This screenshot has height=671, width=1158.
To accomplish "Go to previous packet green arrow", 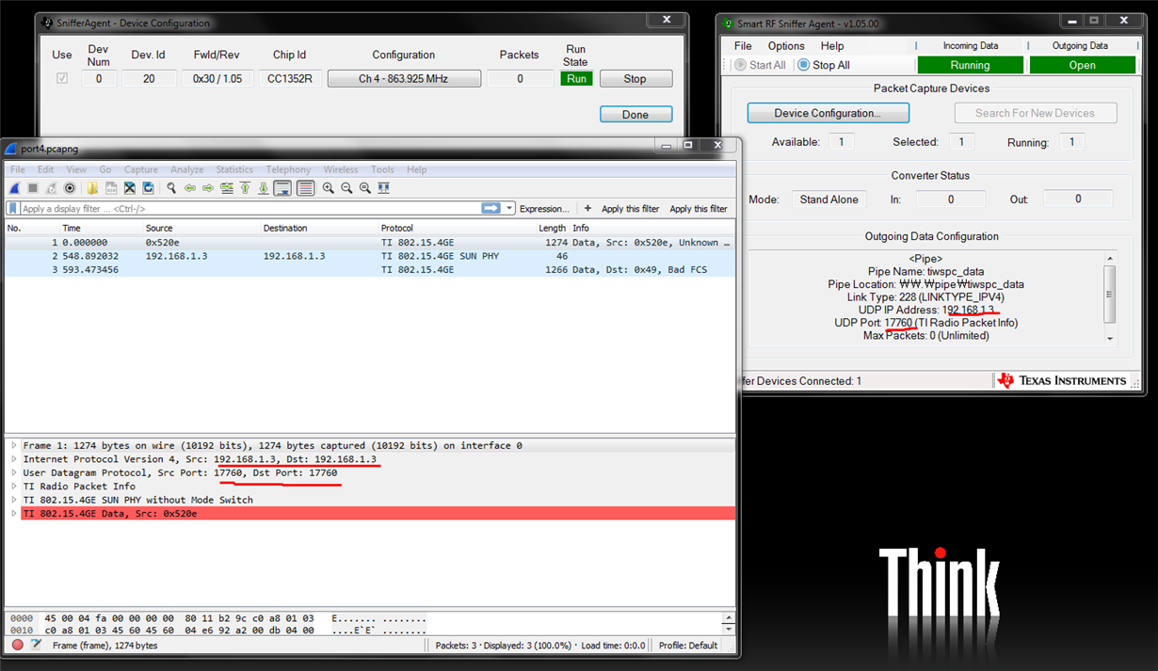I will point(190,188).
